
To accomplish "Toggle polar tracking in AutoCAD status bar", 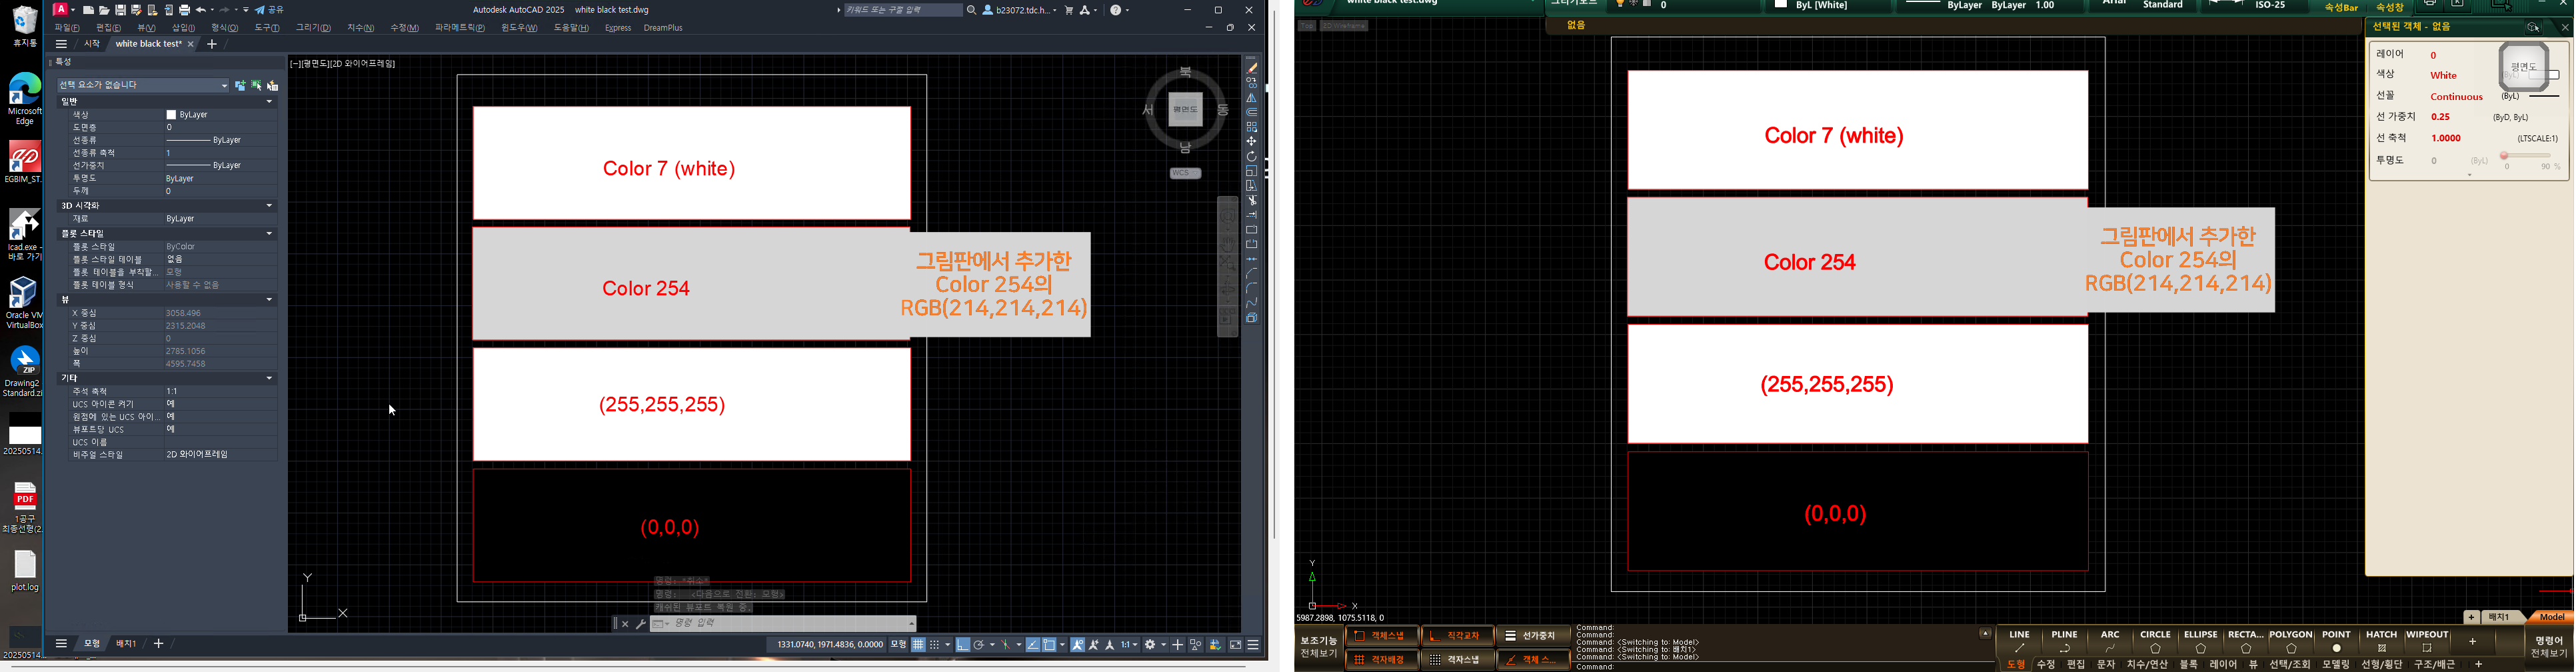I will coord(979,645).
